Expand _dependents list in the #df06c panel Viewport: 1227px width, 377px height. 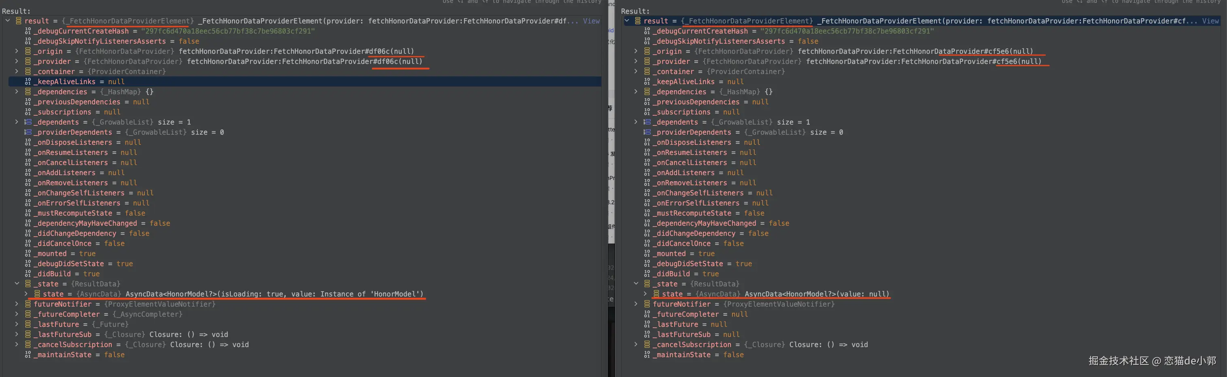pyautogui.click(x=17, y=122)
